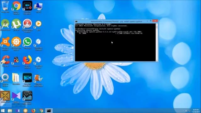The image size is (201, 113).
Task: Open WhatsApp desktop shortcut
Action: coord(27,43)
